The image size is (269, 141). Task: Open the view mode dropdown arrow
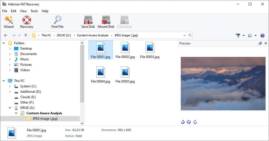(255, 36)
